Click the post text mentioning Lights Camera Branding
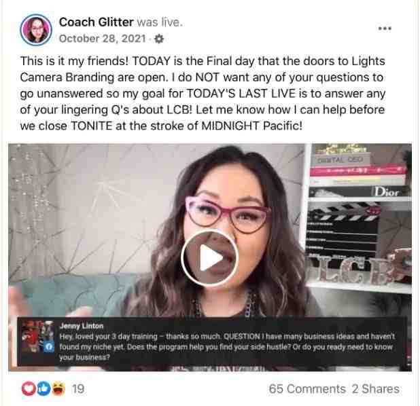The height and width of the screenshot is (406, 420). (203, 94)
